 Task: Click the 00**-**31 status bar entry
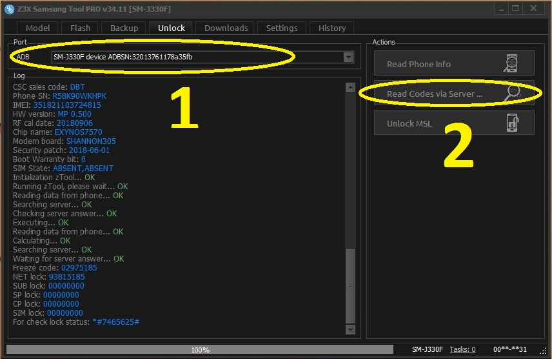point(509,349)
